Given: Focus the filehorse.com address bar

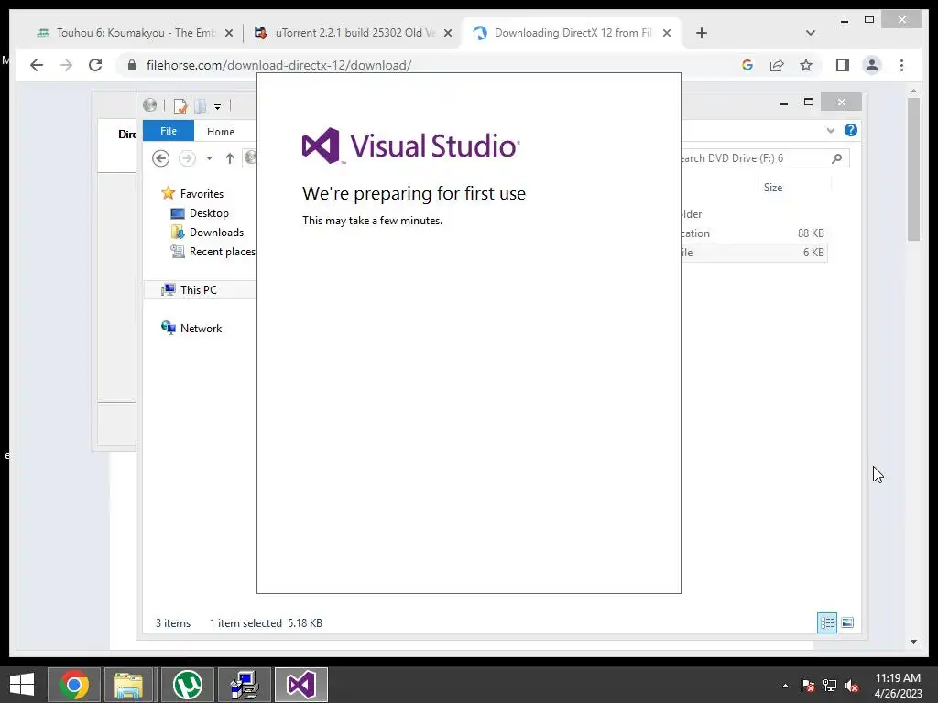Looking at the screenshot, I should point(419,65).
